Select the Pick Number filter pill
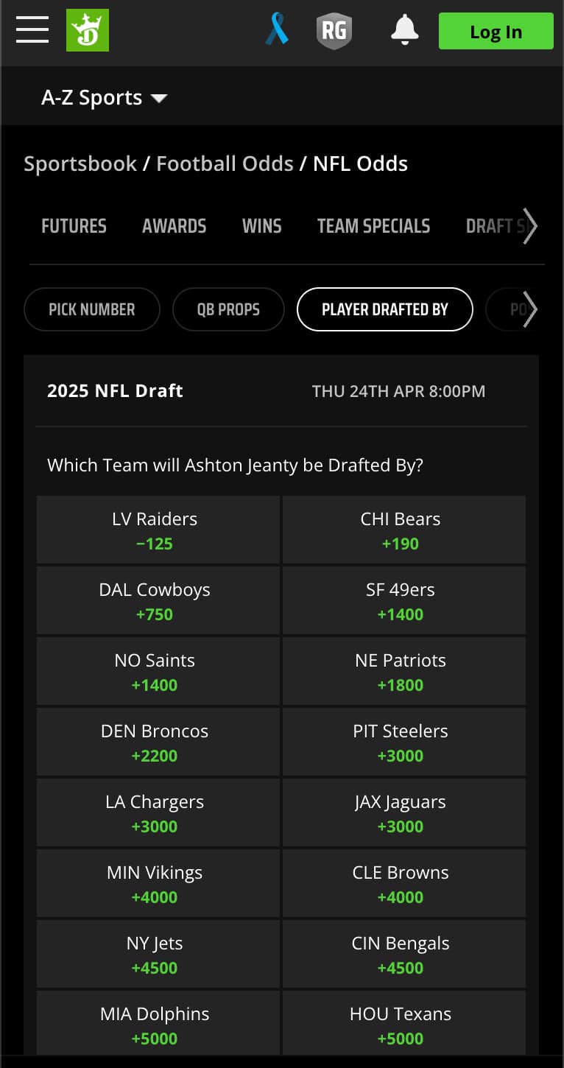Screen dimensions: 564x1068 tap(92, 309)
